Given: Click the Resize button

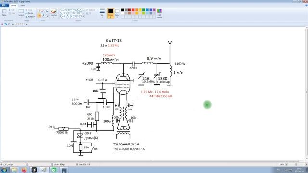Looking at the screenshot, I should pos(29,13).
